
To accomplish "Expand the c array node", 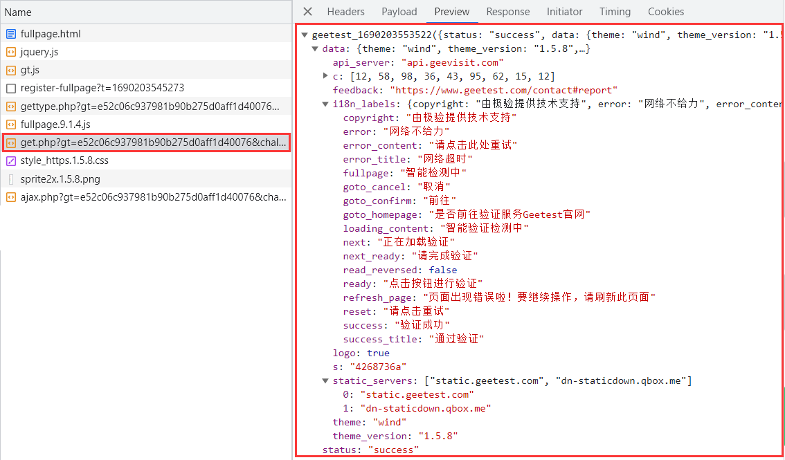I will [x=326, y=76].
